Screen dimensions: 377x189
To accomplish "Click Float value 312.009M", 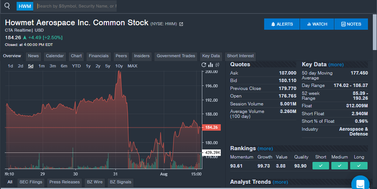I will (357, 106).
